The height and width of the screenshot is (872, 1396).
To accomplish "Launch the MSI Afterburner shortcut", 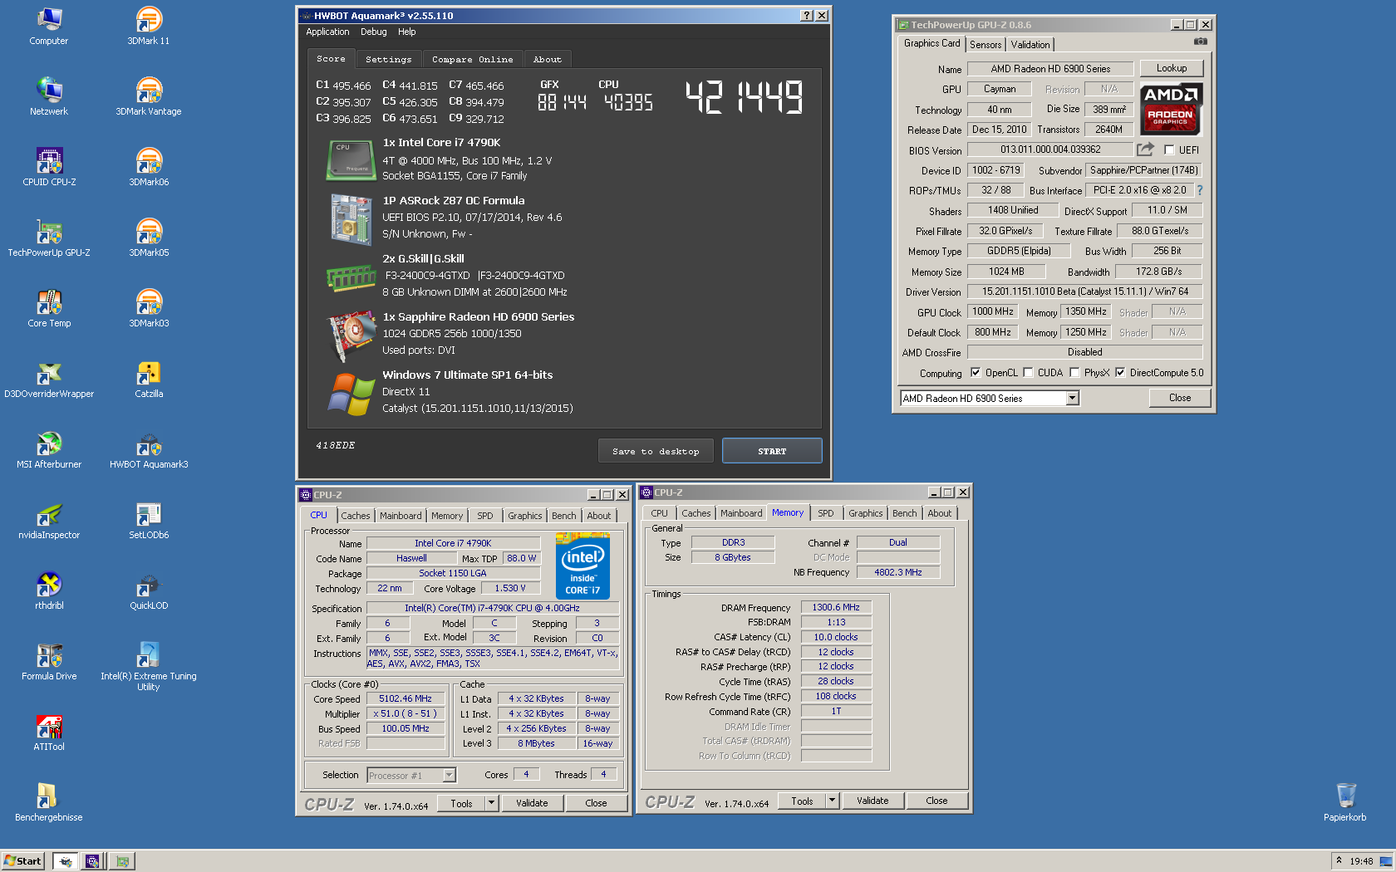I will (49, 449).
